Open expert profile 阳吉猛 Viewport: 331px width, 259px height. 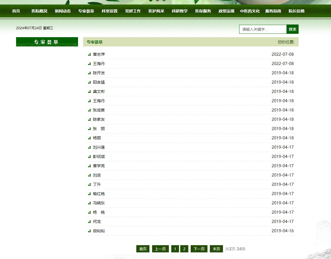point(99,82)
